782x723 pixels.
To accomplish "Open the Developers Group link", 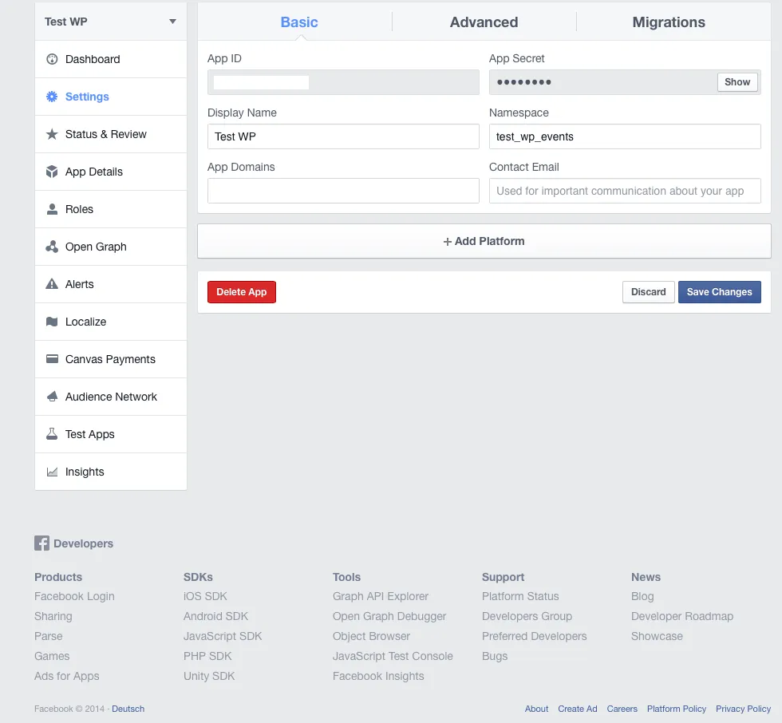I will click(527, 616).
